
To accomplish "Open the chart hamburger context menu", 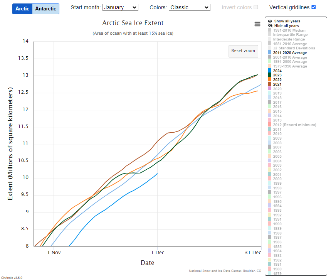I will click(257, 24).
